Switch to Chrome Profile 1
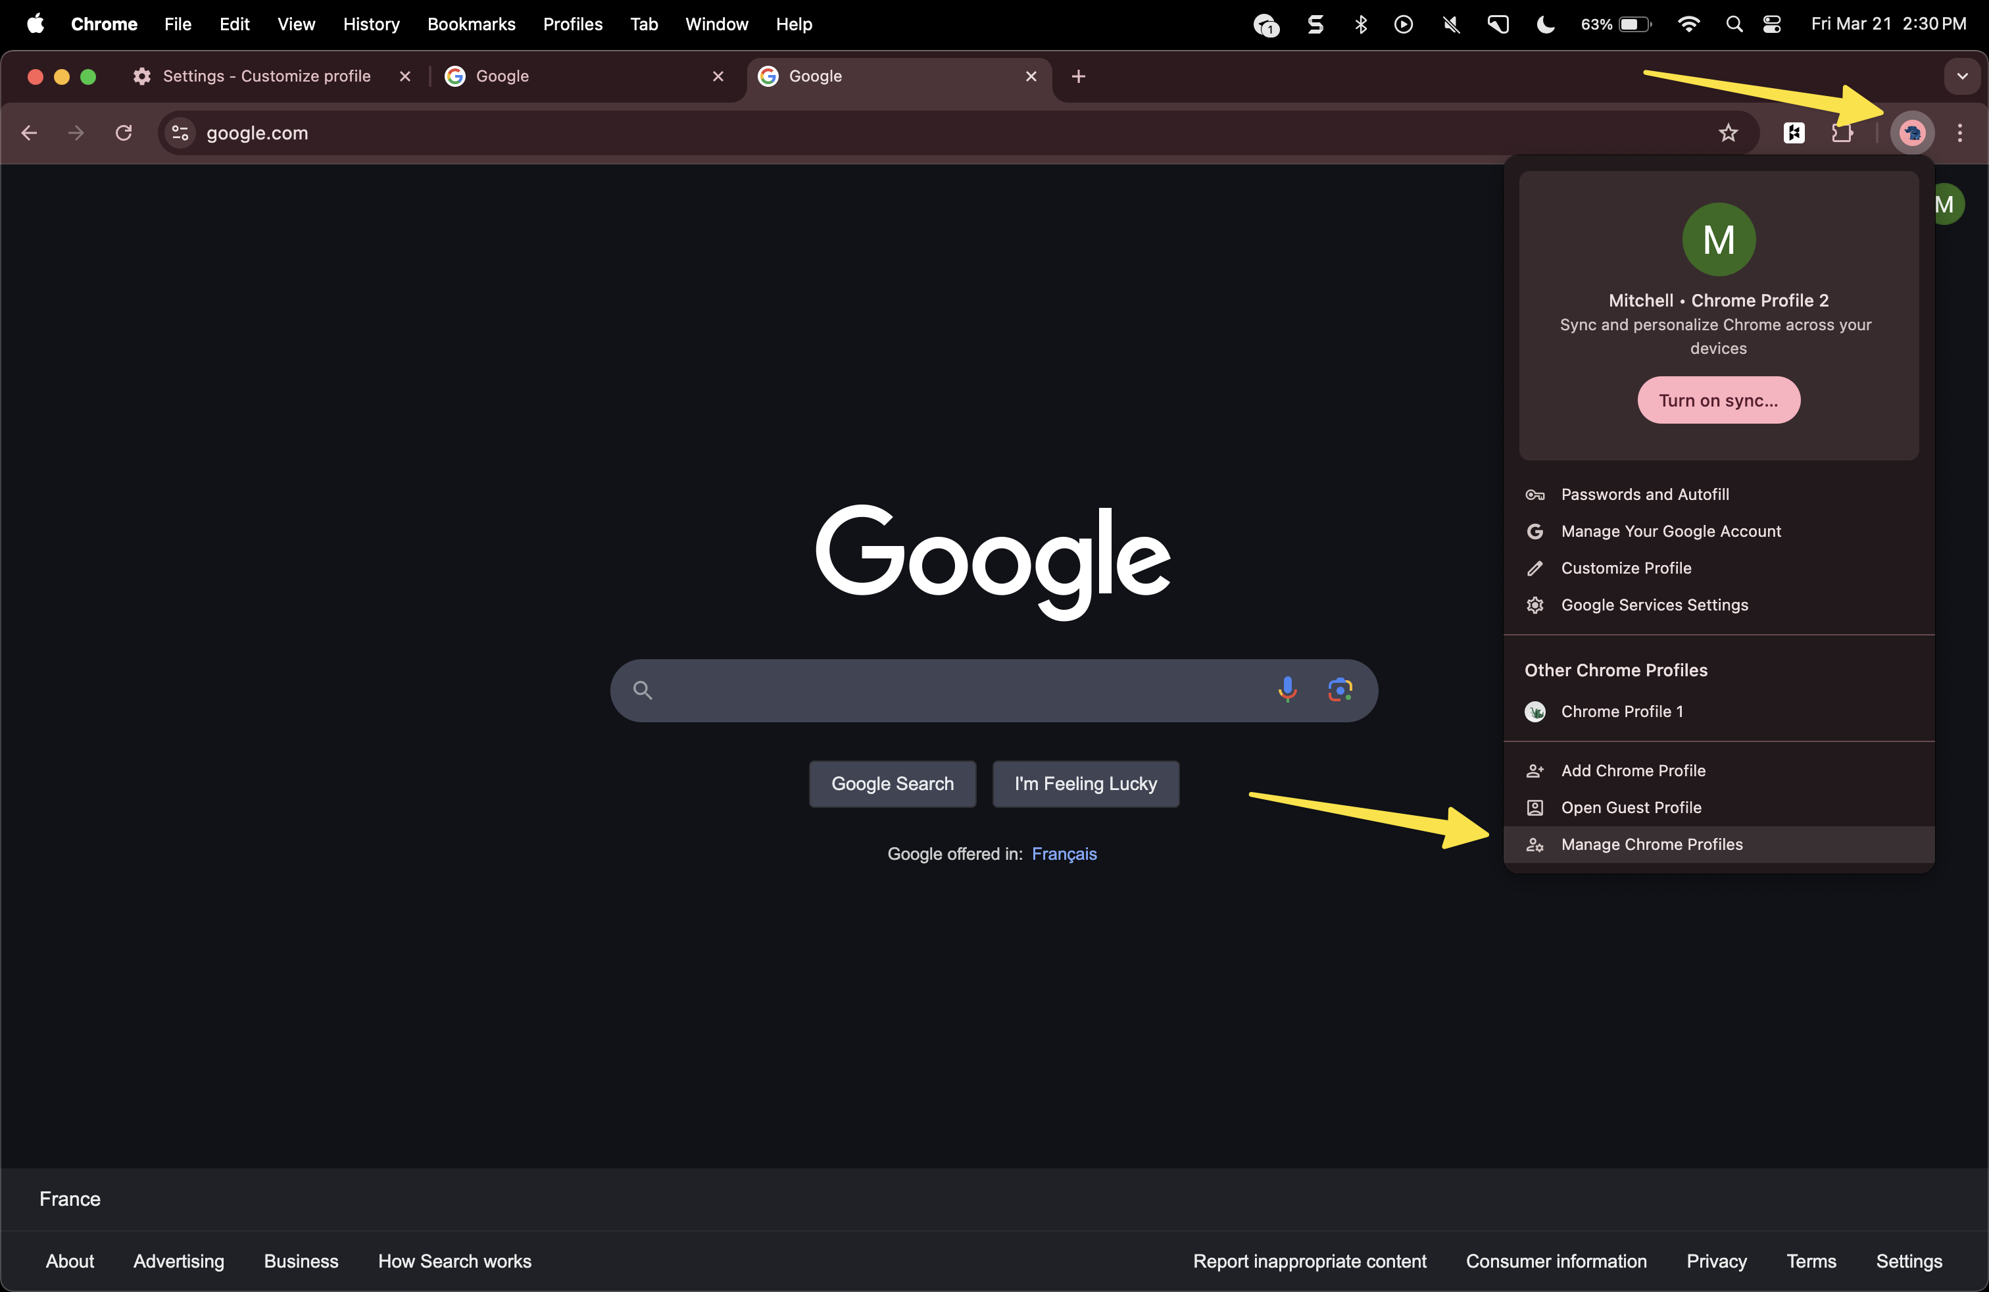Viewport: 1989px width, 1292px height. coord(1718,711)
